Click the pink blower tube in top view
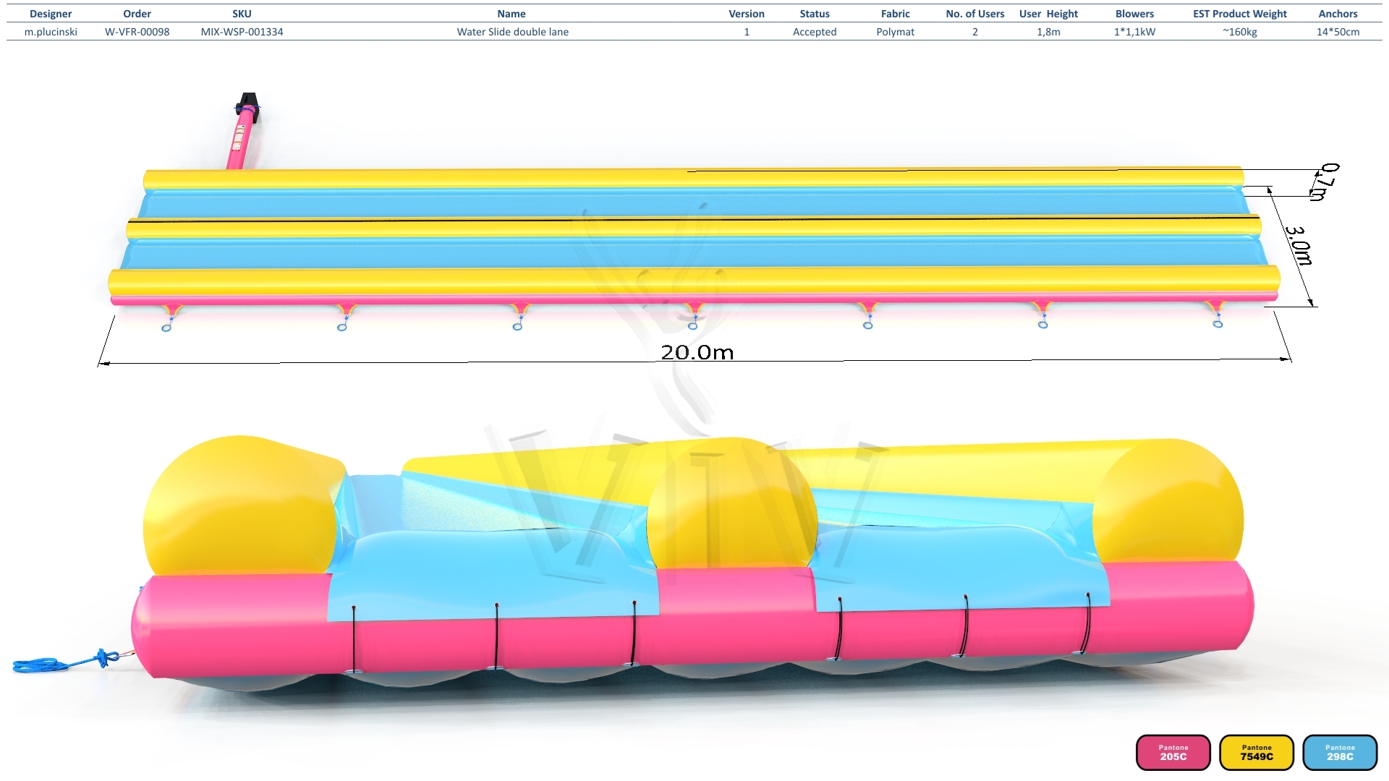 (x=240, y=138)
